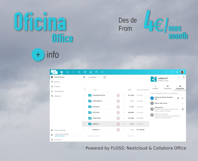Click the share icon next to the ArxiuObert breadcrumb

point(99,77)
